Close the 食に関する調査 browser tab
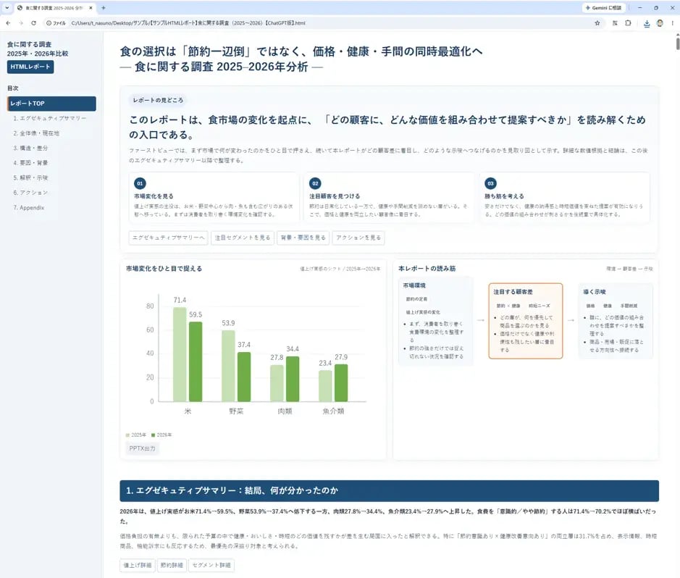680x578 pixels. pos(91,8)
